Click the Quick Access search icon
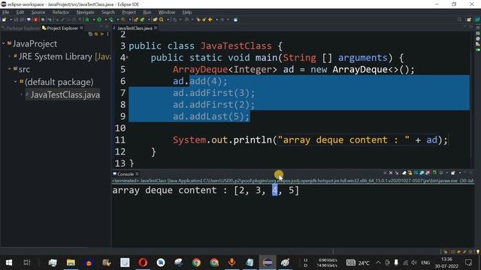The height and width of the screenshot is (270, 481). pos(459,19)
